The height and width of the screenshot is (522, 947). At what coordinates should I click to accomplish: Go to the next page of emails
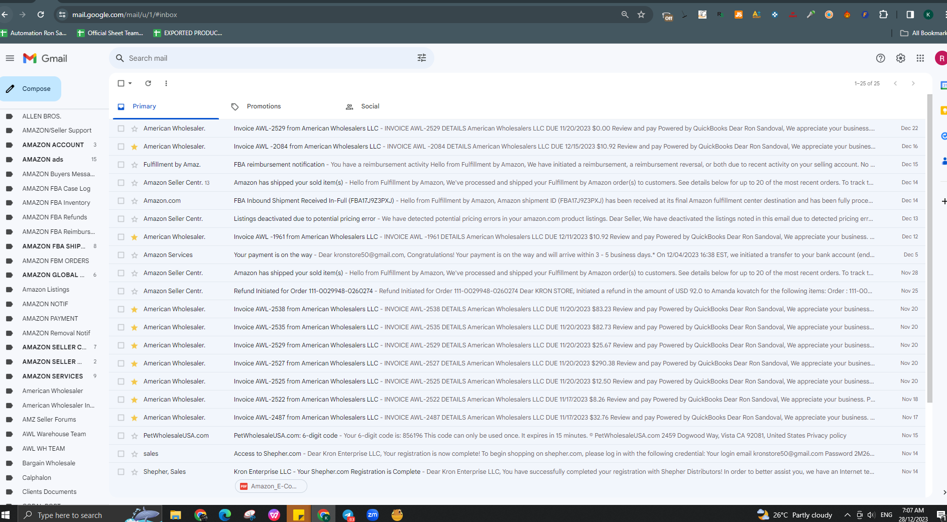click(x=913, y=83)
